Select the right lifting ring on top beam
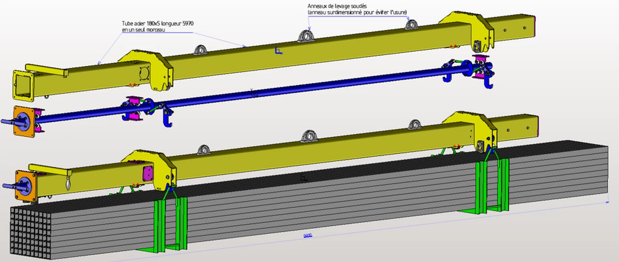Viewport: 619px width, 262px height. [411, 24]
